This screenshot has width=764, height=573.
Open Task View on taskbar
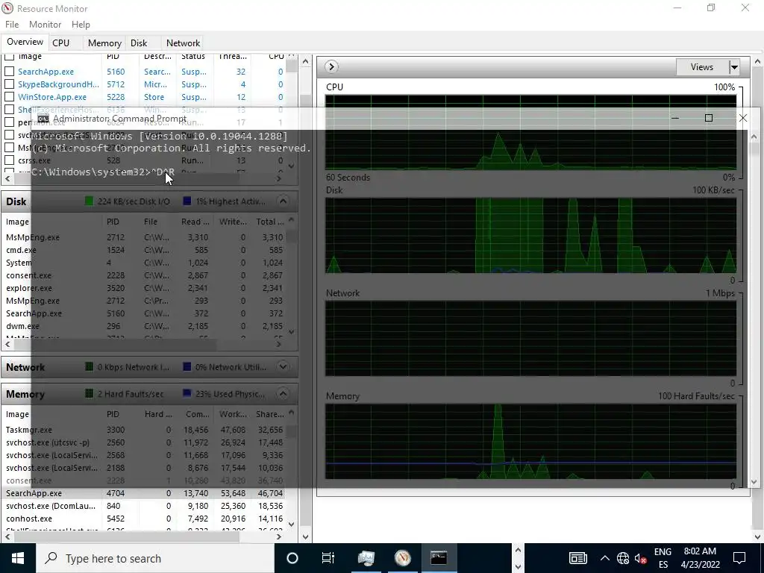point(328,558)
